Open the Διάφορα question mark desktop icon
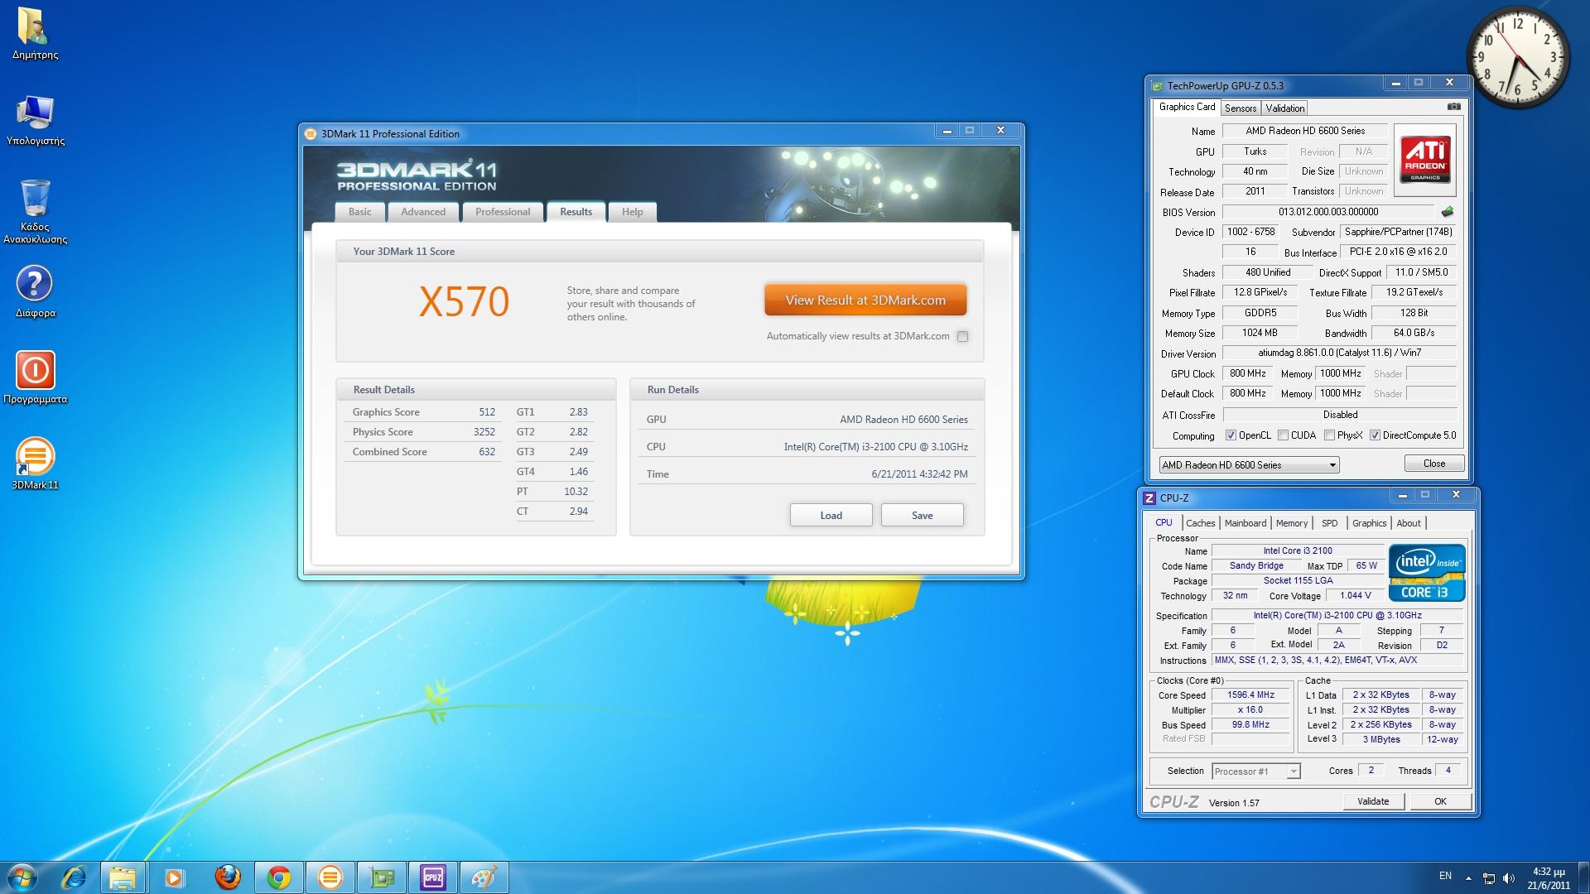1590x894 pixels. 35,291
